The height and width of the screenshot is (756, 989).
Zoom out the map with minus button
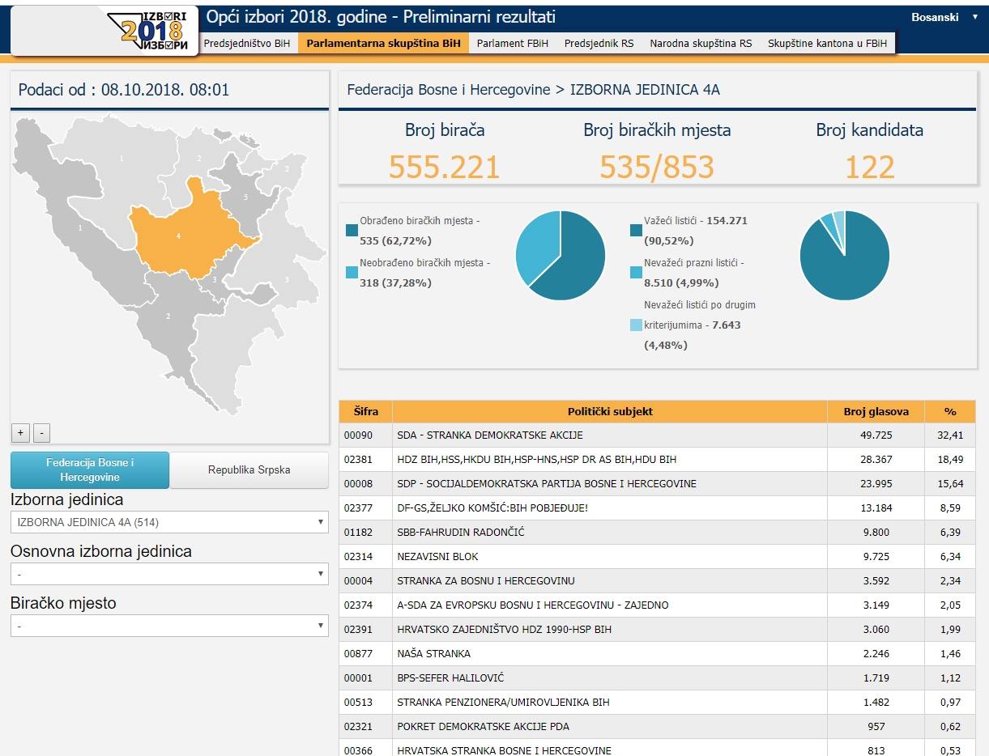(x=42, y=432)
